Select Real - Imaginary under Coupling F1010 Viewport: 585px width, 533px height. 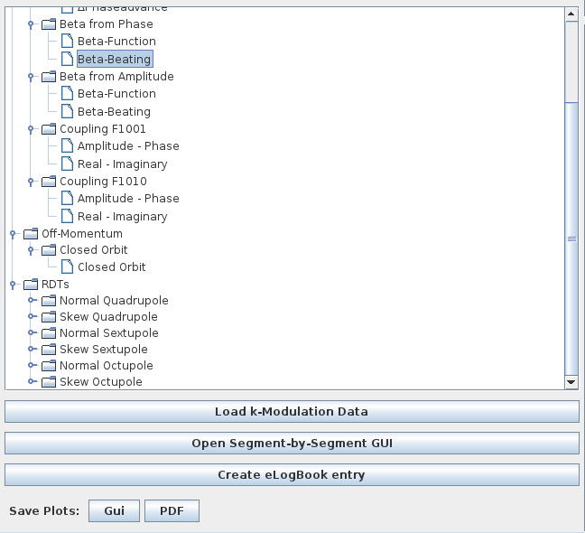(123, 217)
